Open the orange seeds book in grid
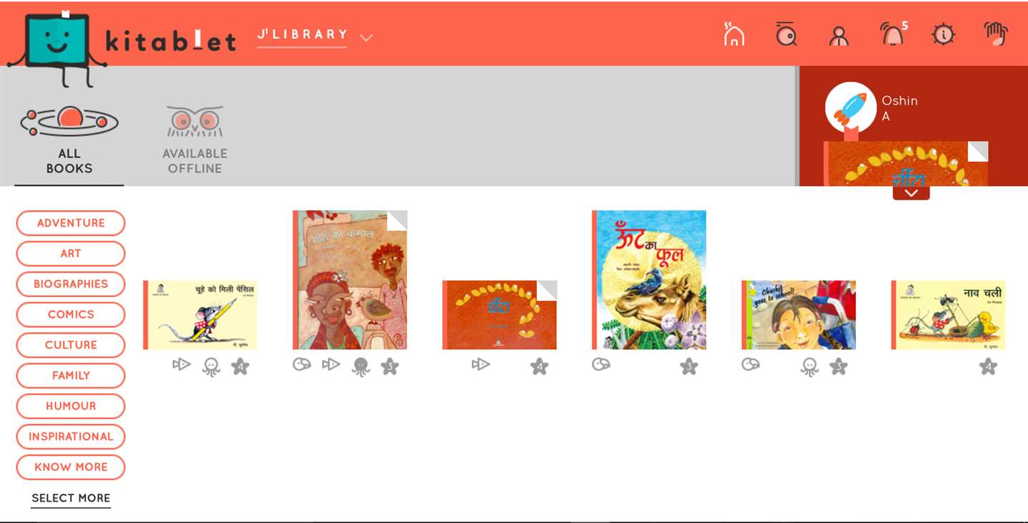Screen dimensions: 1028x523 click(x=499, y=315)
